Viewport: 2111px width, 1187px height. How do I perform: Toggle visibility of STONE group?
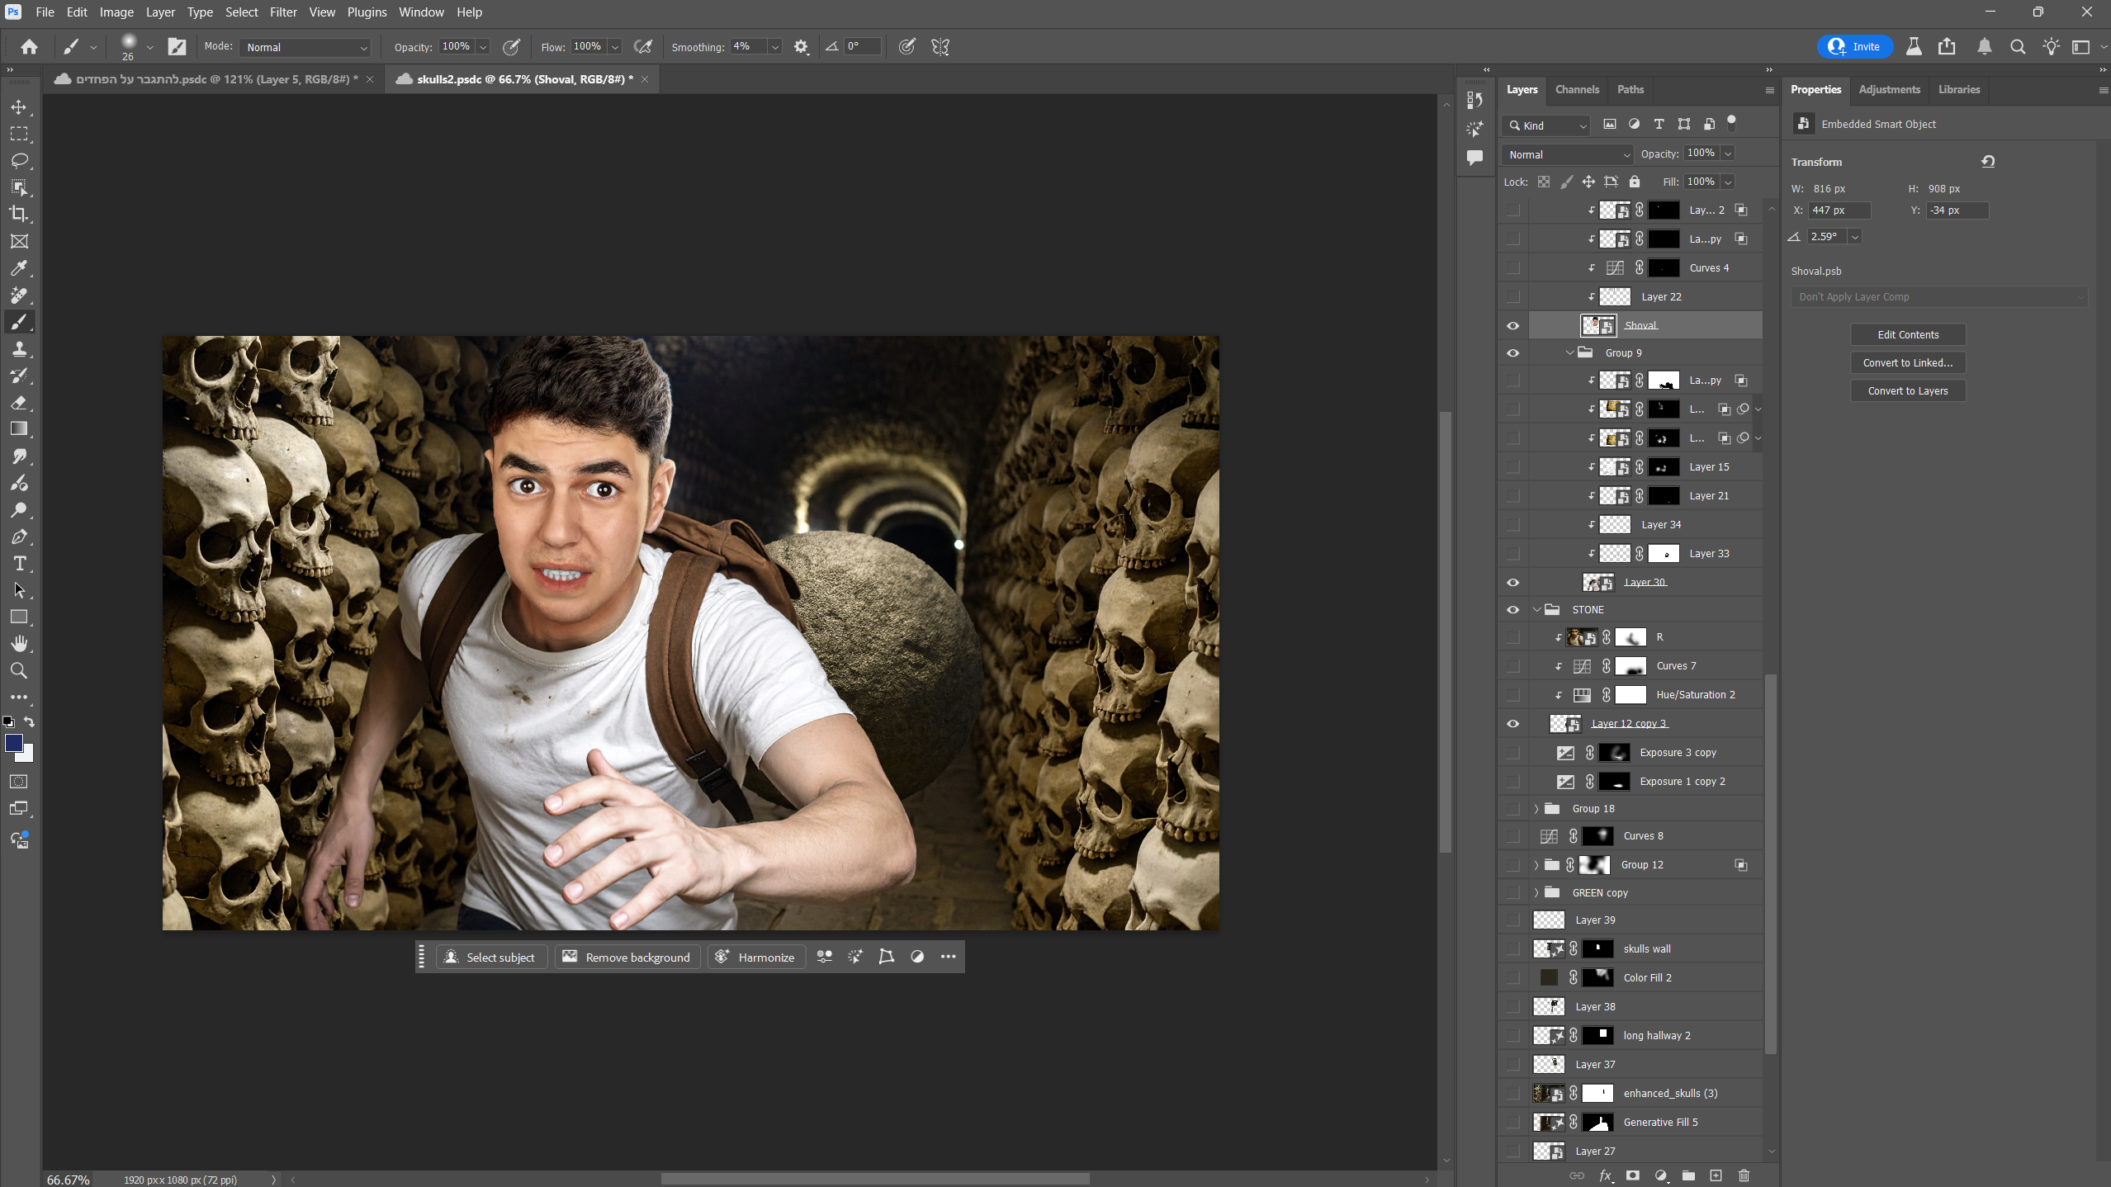(x=1512, y=610)
